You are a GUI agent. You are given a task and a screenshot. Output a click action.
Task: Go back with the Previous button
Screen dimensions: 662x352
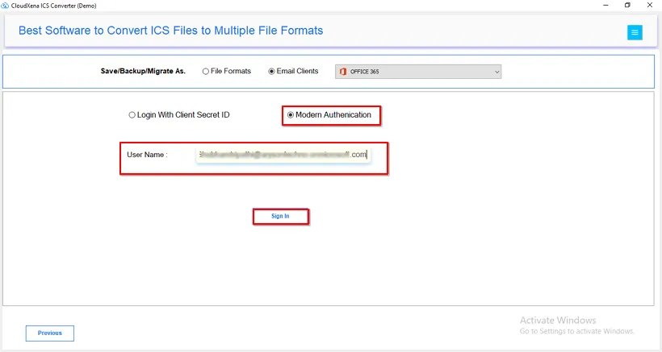[x=50, y=333]
